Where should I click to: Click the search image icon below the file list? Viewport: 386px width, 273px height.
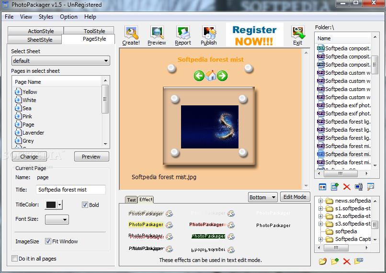click(371, 187)
